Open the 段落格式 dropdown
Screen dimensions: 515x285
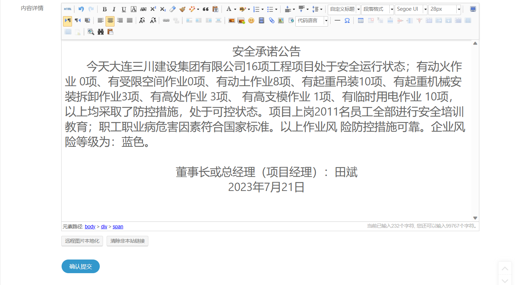[x=378, y=9]
